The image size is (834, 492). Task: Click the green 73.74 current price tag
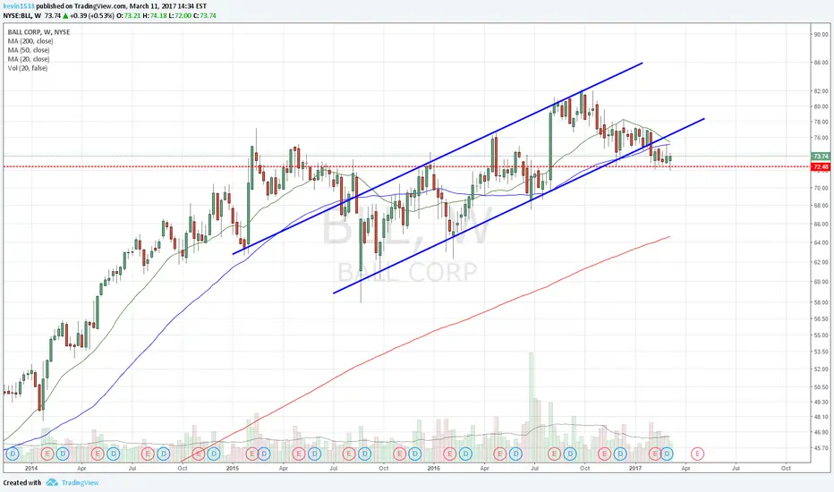click(x=821, y=157)
